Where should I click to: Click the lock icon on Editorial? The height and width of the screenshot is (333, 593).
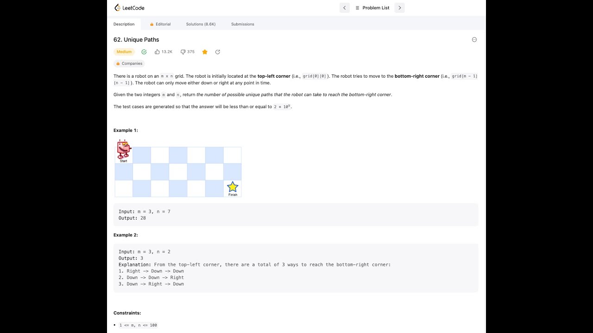pos(152,24)
